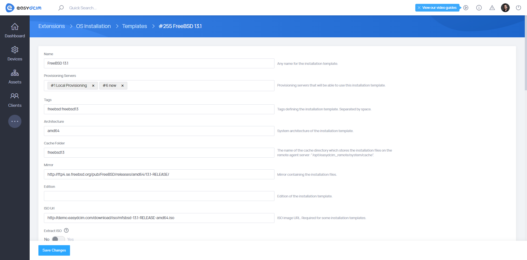Edit the Cache Folder field freebsd13
This screenshot has height=260, width=527.
click(159, 153)
